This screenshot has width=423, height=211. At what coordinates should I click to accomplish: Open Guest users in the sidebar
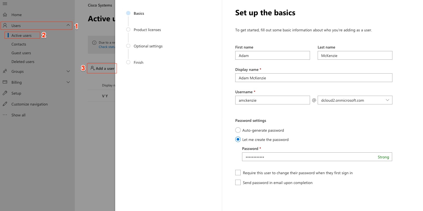tap(21, 53)
